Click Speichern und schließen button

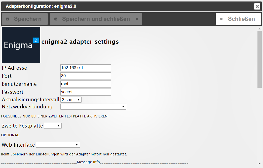[96, 19]
